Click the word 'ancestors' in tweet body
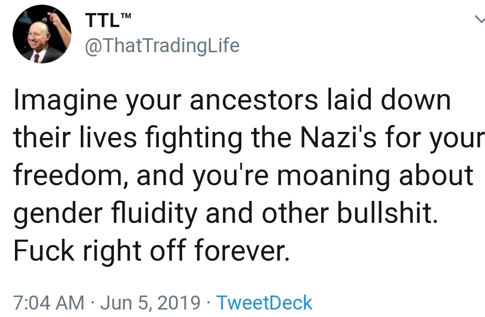The width and height of the screenshot is (485, 317). pyautogui.click(x=253, y=101)
